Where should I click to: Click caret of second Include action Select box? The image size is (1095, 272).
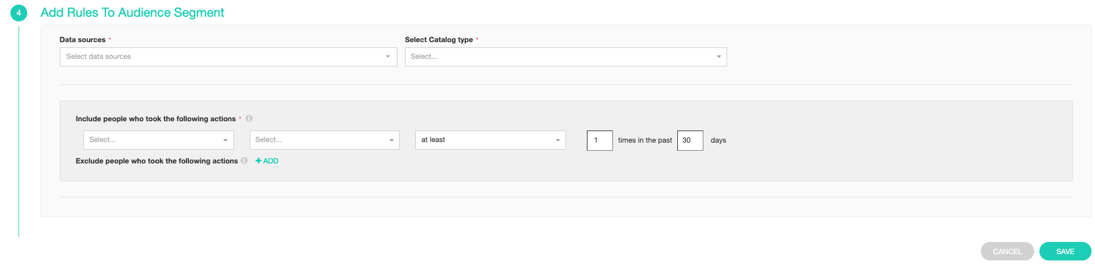pos(391,140)
